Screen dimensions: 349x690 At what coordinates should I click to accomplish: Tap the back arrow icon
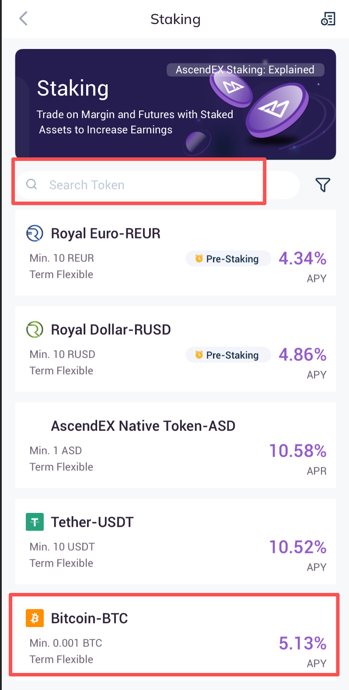[24, 19]
